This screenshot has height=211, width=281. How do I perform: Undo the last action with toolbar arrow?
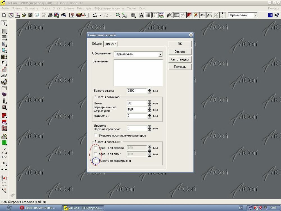pyautogui.click(x=95, y=15)
